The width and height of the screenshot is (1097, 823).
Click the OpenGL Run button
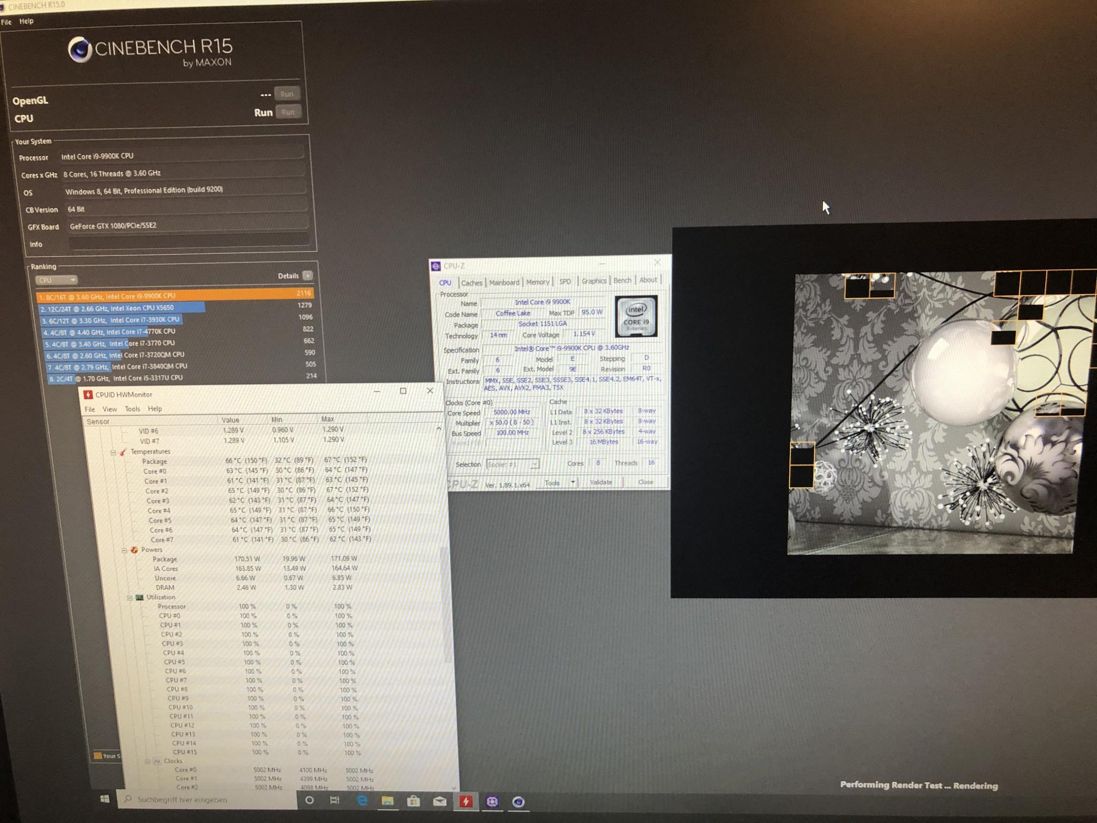tap(287, 94)
